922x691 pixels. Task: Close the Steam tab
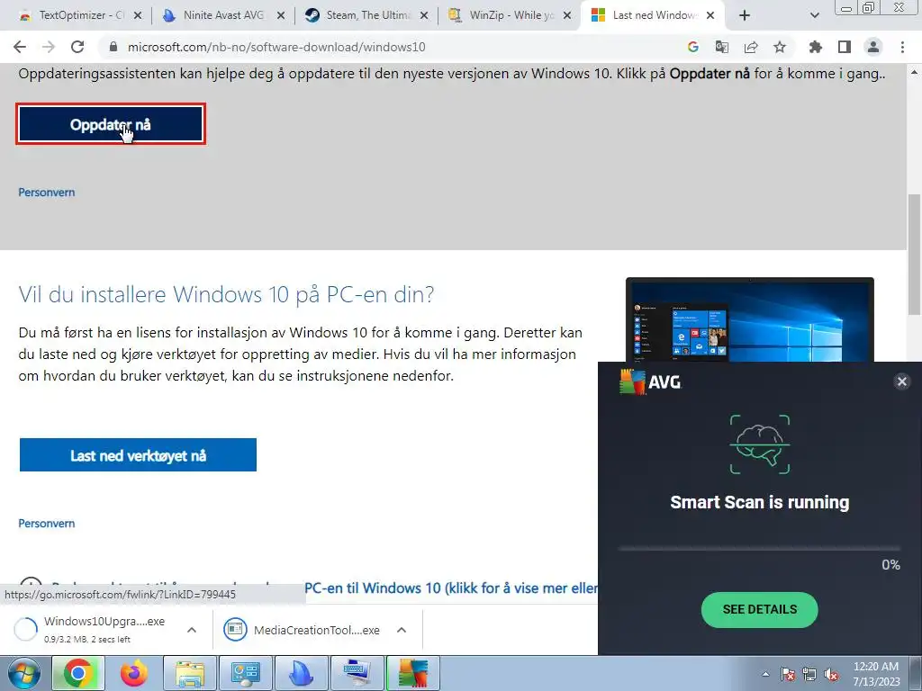(424, 16)
